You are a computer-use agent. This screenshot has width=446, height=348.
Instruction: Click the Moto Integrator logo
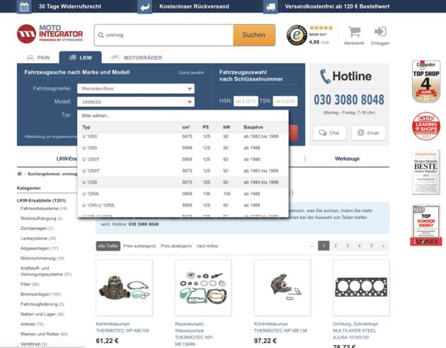pos(50,34)
